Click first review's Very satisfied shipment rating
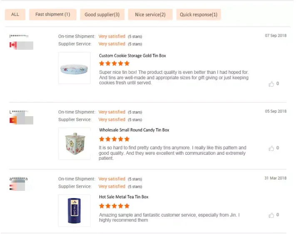This screenshot has height=234, width=301. pos(112,37)
